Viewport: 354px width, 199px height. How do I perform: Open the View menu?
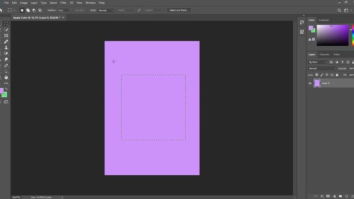point(79,3)
